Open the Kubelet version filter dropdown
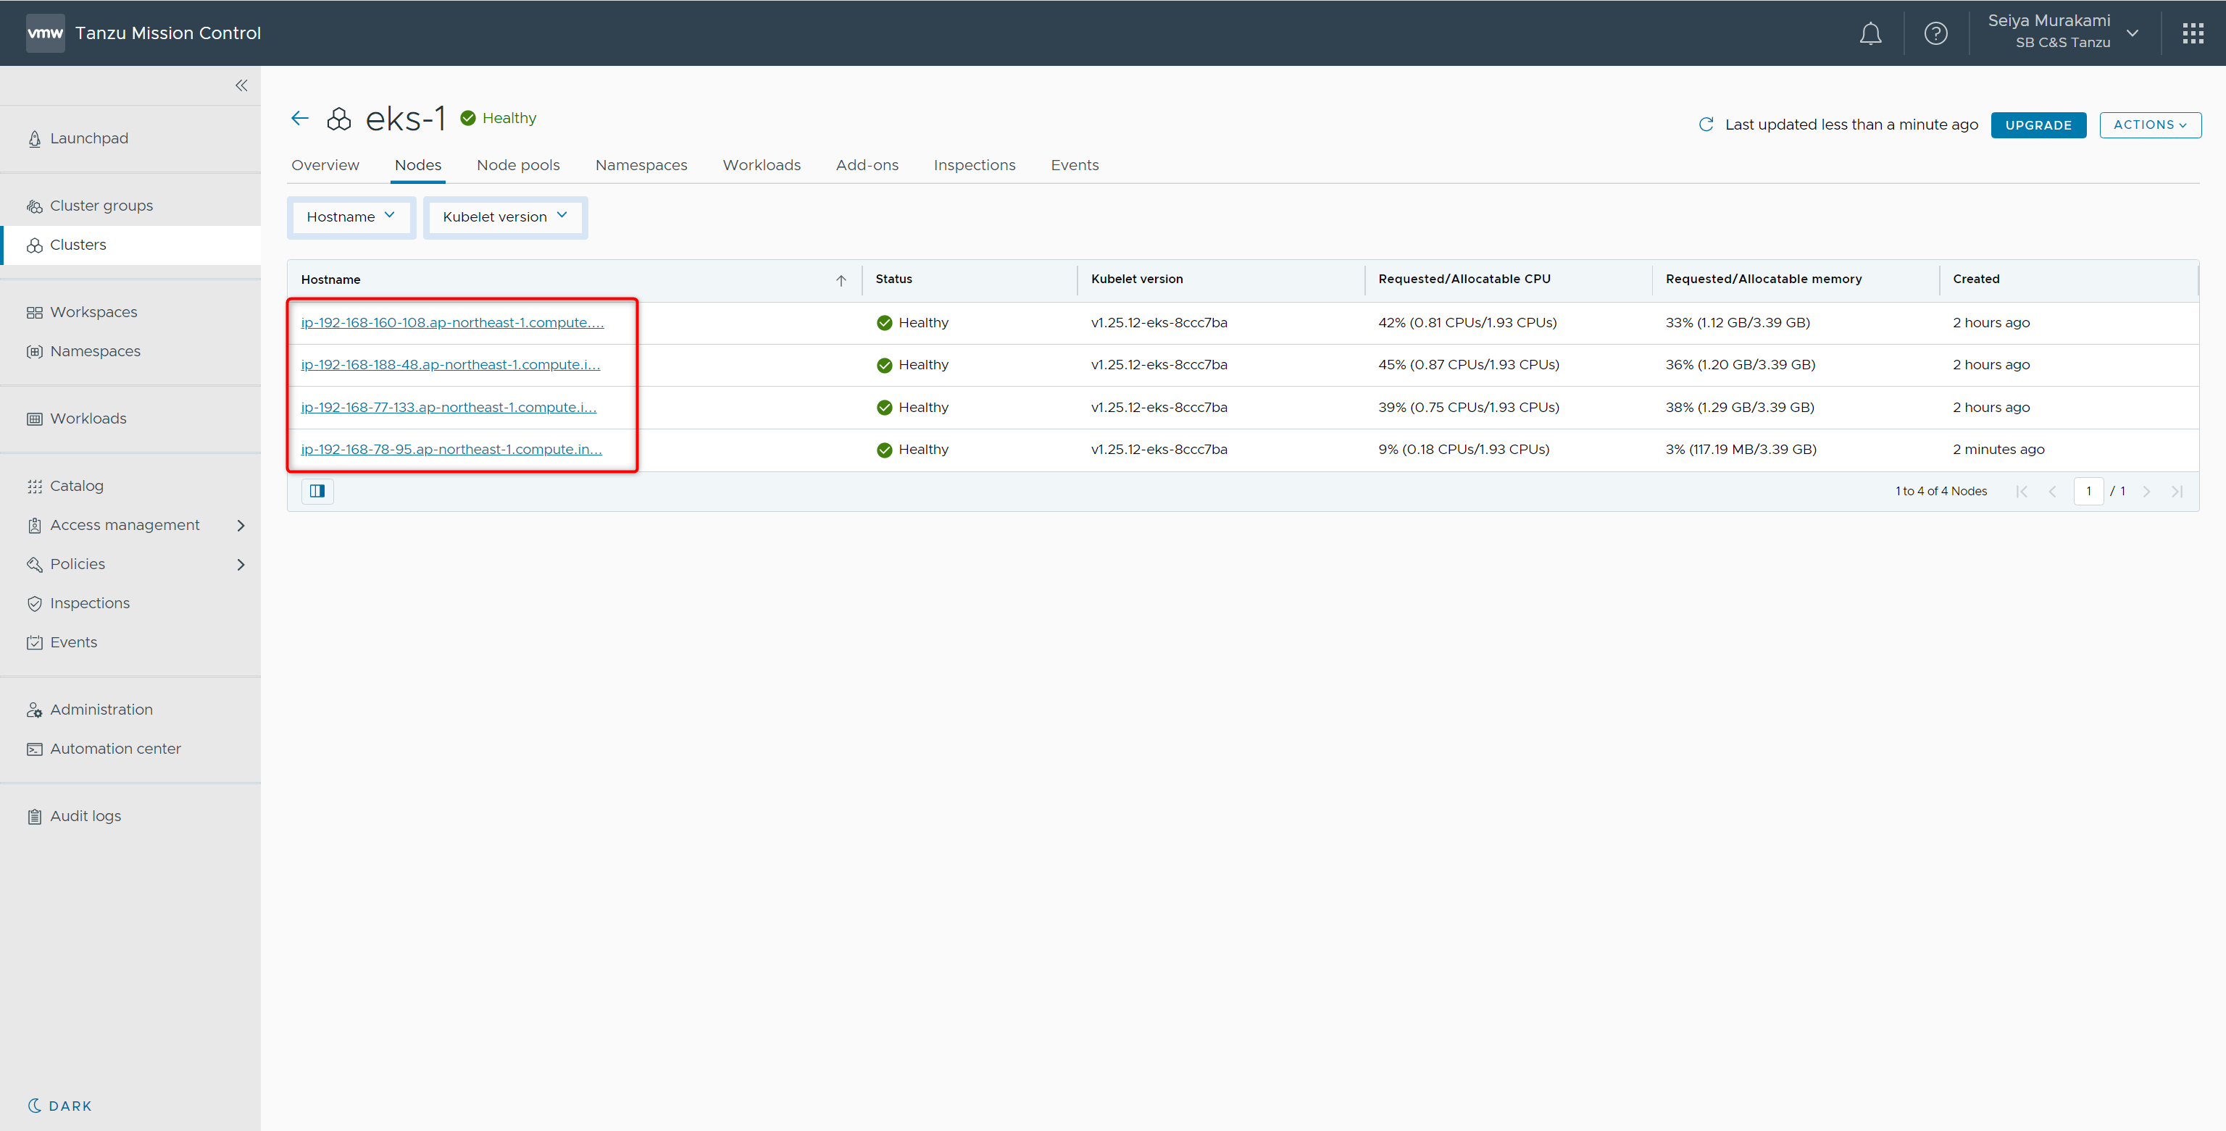The width and height of the screenshot is (2226, 1131). tap(504, 216)
